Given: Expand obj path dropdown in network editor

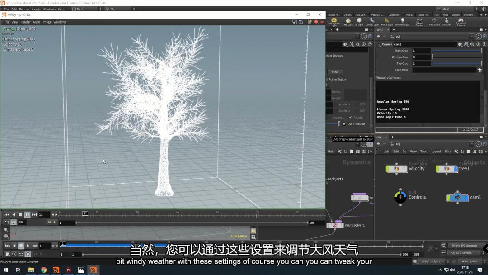Looking at the screenshot, I should [x=472, y=144].
